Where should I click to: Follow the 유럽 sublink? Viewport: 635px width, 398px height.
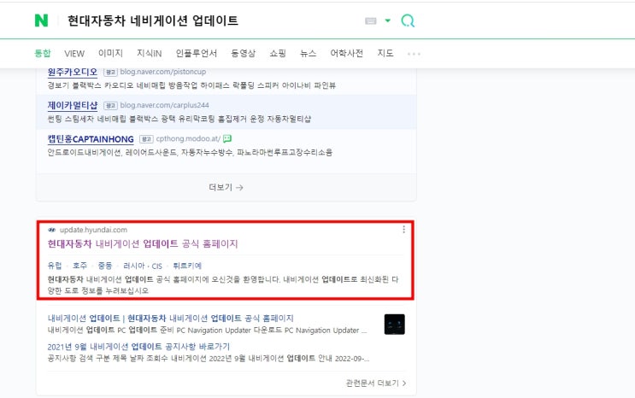point(55,266)
